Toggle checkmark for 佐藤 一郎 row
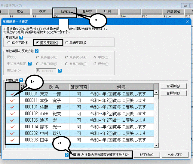 point(12,107)
